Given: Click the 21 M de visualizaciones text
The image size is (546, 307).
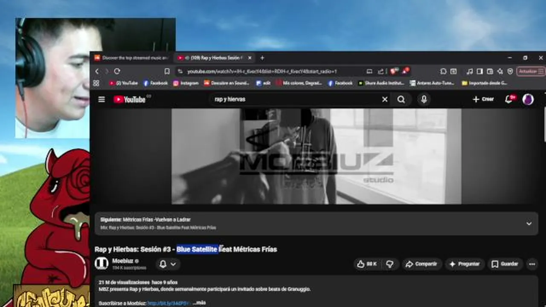Looking at the screenshot, I should (x=124, y=282).
